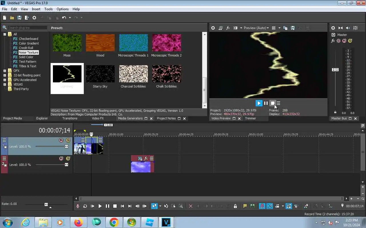Mute video track 2

click(61, 158)
